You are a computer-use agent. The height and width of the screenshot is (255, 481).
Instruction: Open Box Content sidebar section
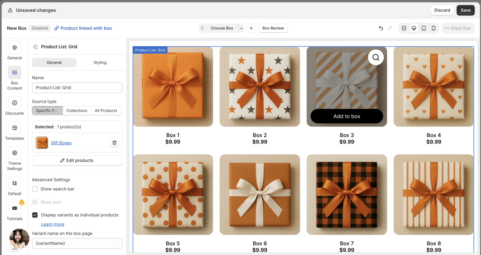[x=15, y=78]
